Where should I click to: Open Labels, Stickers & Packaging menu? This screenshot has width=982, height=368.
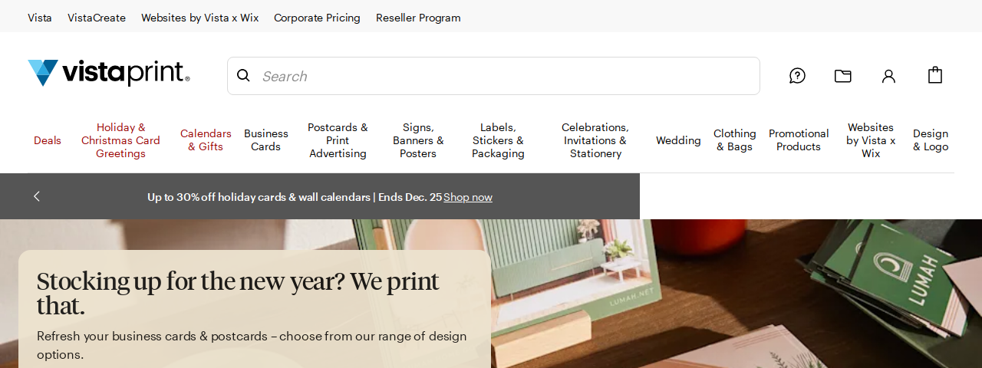tap(498, 140)
